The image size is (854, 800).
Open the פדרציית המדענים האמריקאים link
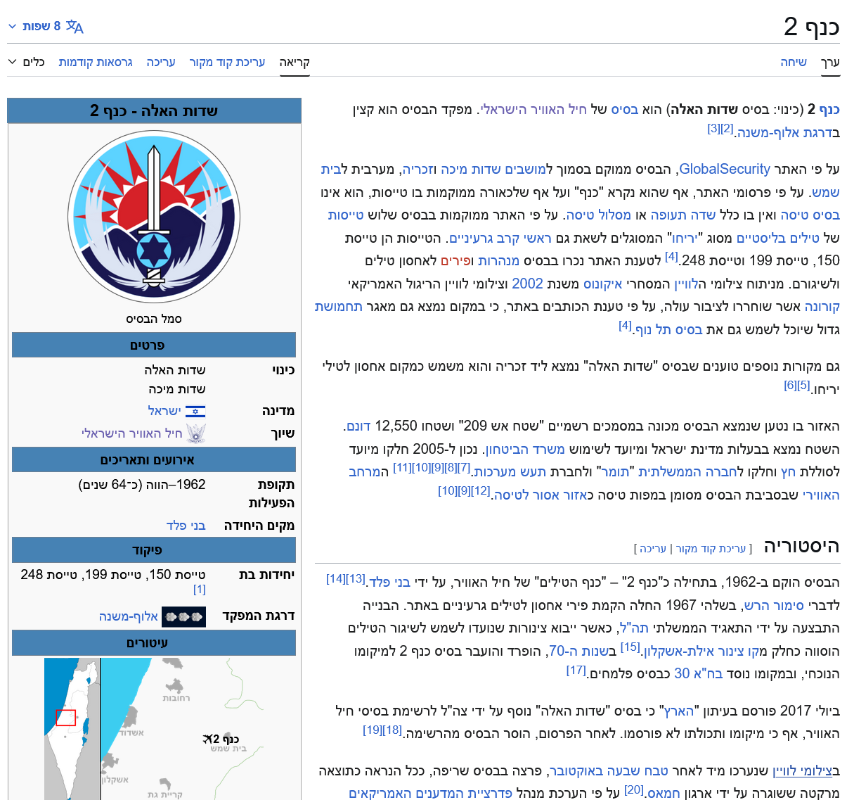pyautogui.click(x=430, y=794)
